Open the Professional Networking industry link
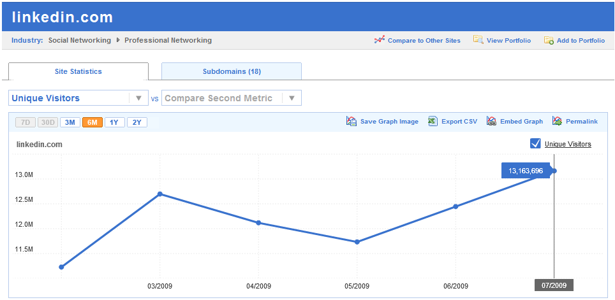615x300 pixels. coord(168,40)
